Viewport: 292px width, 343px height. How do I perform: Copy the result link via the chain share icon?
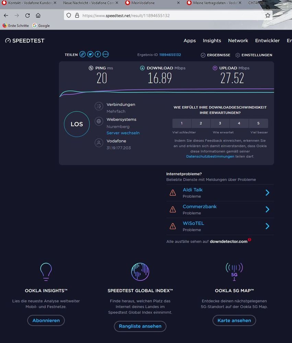82,54
